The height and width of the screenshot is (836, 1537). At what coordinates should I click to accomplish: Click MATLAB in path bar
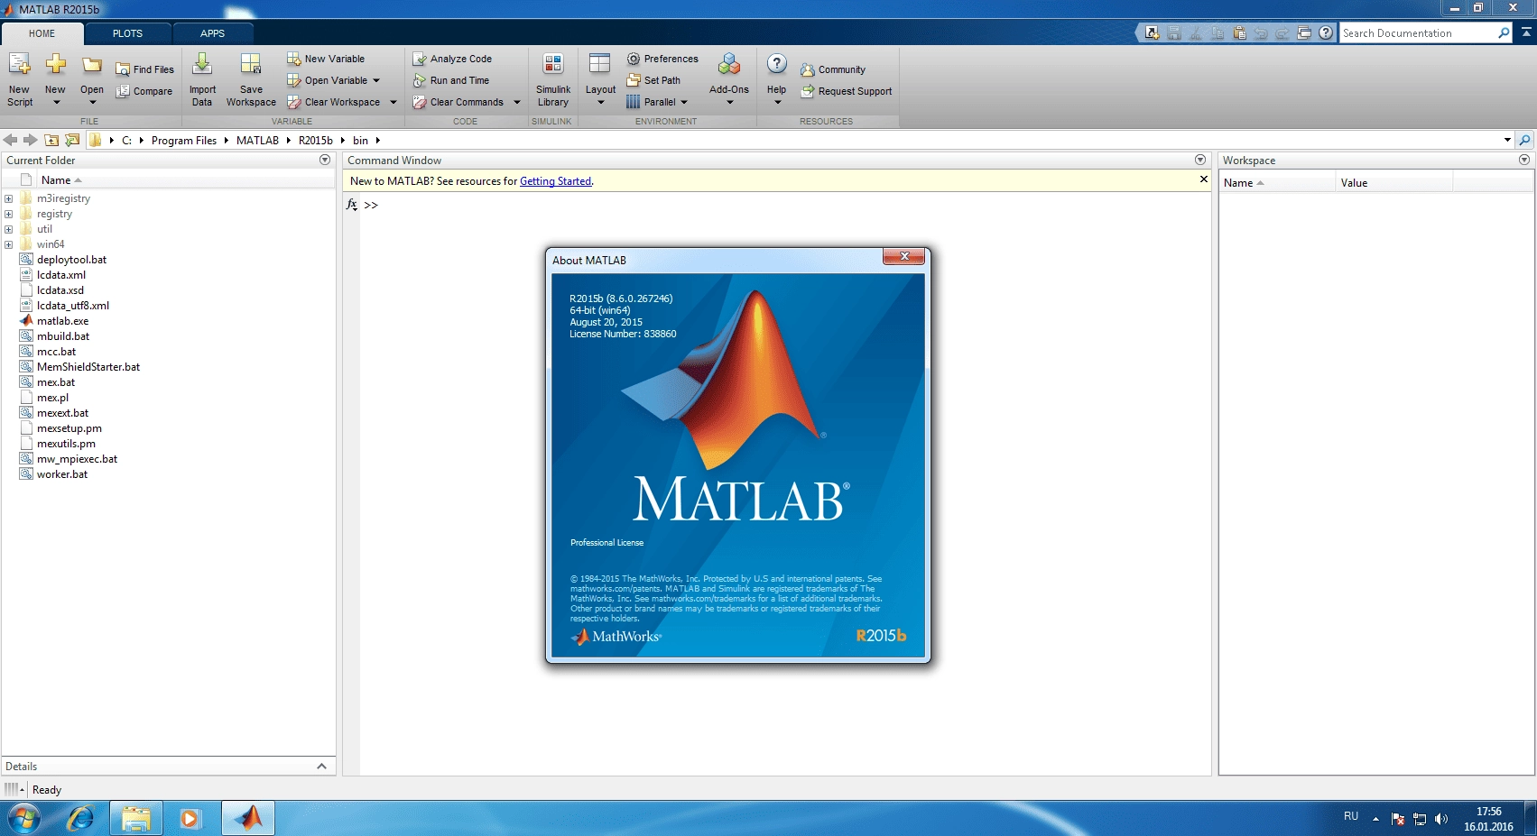tap(257, 140)
